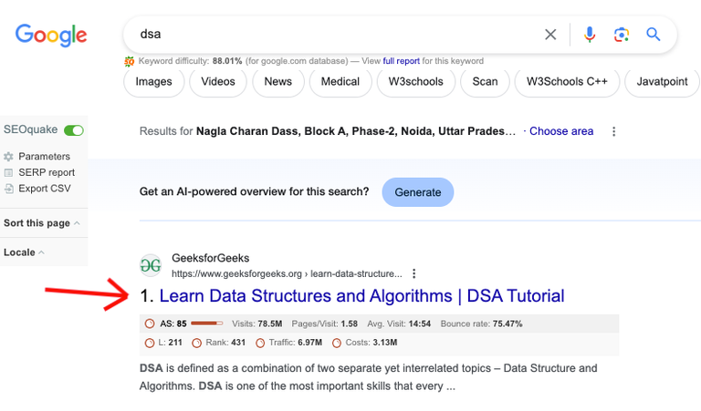The width and height of the screenshot is (701, 411).
Task: Open the full report keyword link
Action: coord(402,61)
